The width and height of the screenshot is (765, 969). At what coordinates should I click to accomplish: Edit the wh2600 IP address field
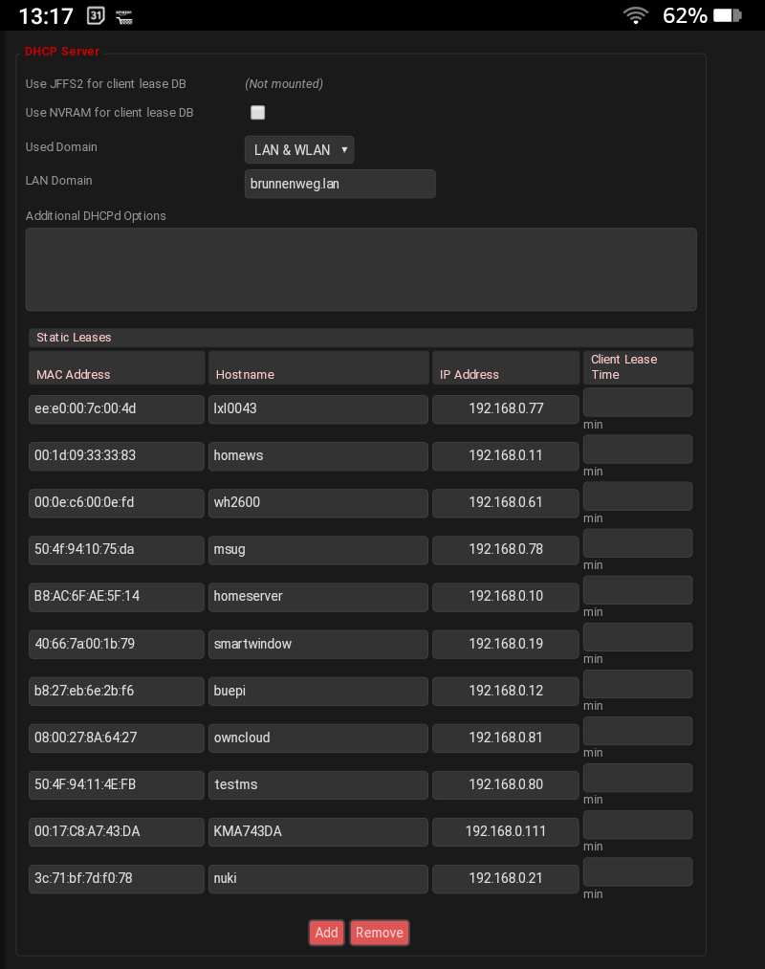point(506,502)
